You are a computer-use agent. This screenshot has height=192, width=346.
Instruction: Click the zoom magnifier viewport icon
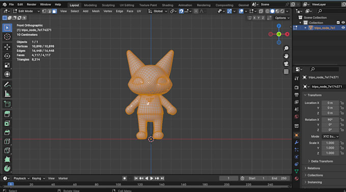286,48
